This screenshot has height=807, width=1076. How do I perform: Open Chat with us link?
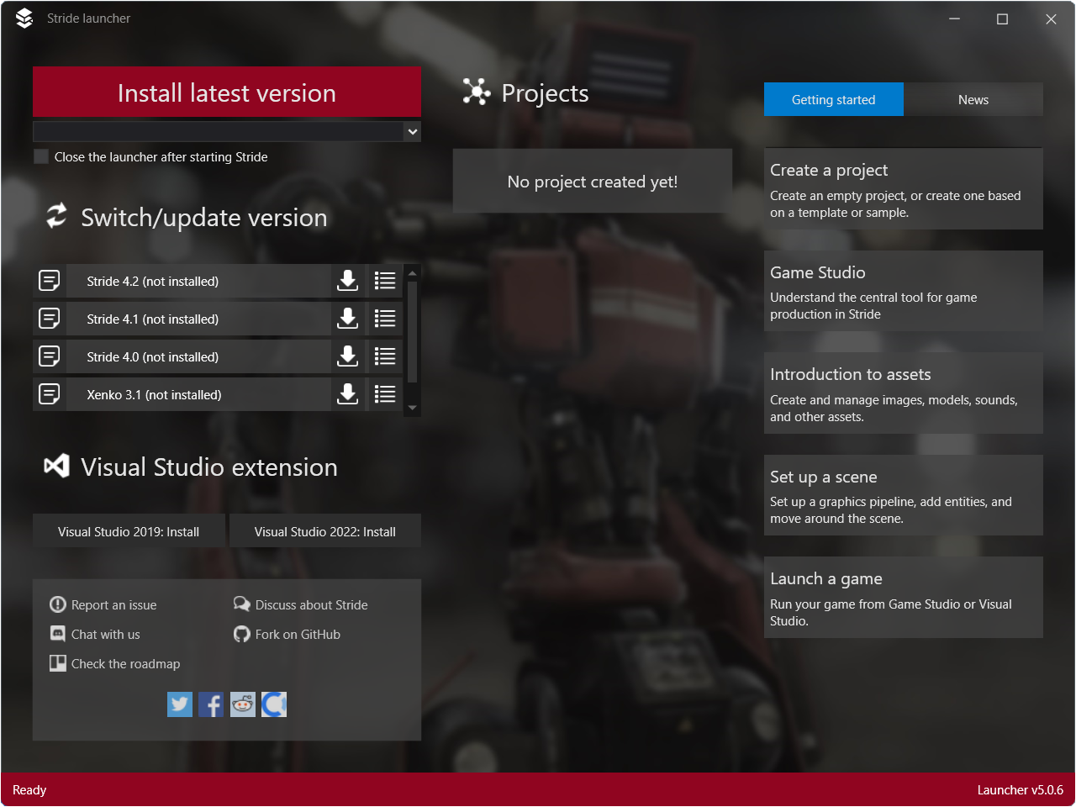(95, 634)
